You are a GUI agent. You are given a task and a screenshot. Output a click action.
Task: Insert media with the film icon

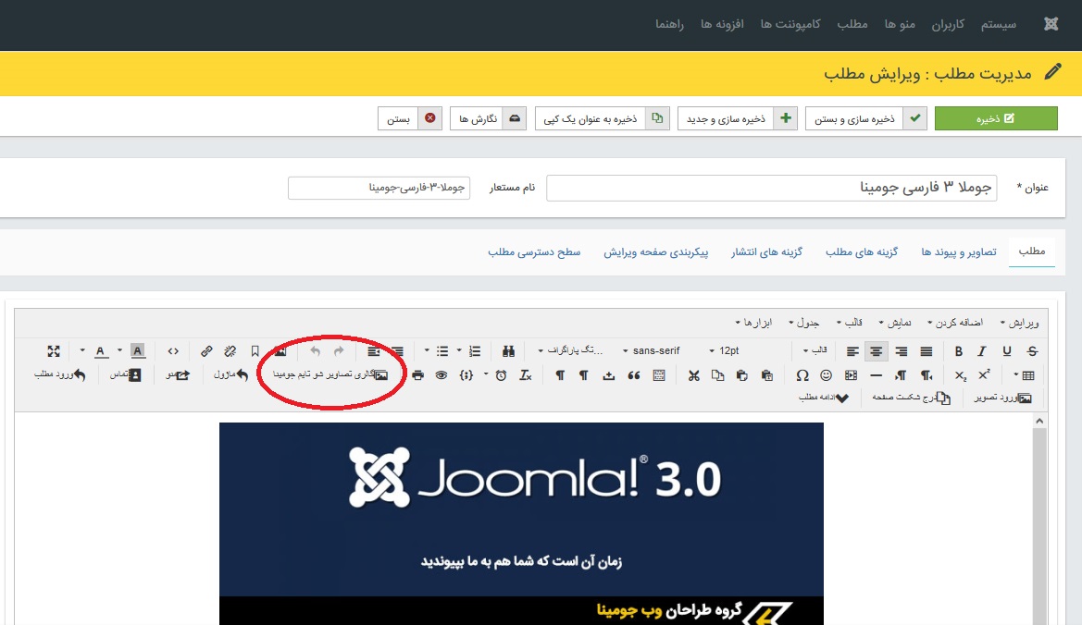coord(851,375)
